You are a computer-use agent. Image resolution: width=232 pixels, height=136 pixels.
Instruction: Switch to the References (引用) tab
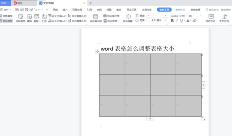pos(89,10)
